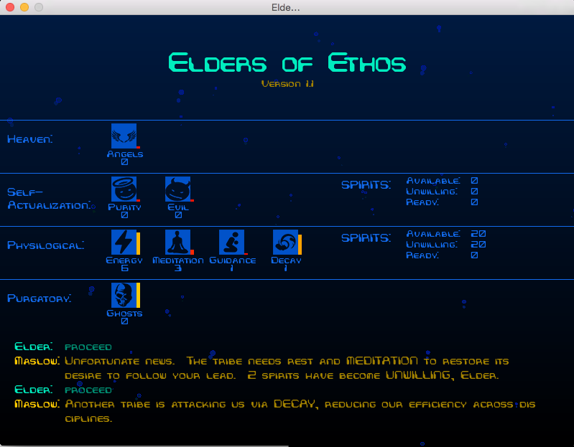The width and height of the screenshot is (574, 447).
Task: Click the Heaven row label
Action: click(x=30, y=139)
